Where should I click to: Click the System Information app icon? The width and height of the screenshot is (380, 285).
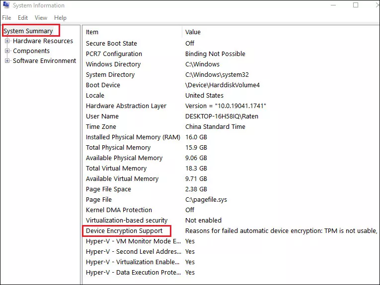coord(6,5)
